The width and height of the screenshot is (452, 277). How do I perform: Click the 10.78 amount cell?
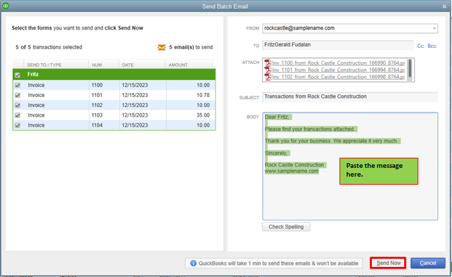coord(203,95)
